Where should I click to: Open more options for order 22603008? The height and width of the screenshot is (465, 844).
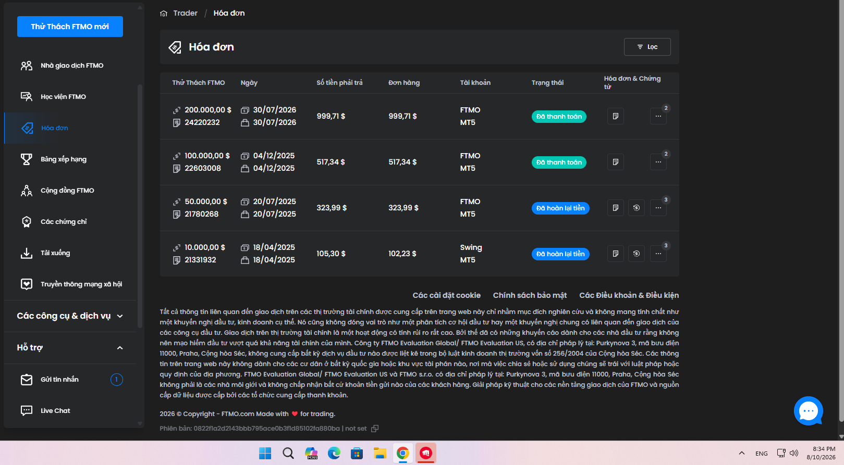658,162
